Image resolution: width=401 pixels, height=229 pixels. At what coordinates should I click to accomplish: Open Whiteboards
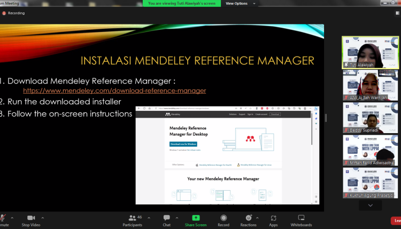point(301,220)
